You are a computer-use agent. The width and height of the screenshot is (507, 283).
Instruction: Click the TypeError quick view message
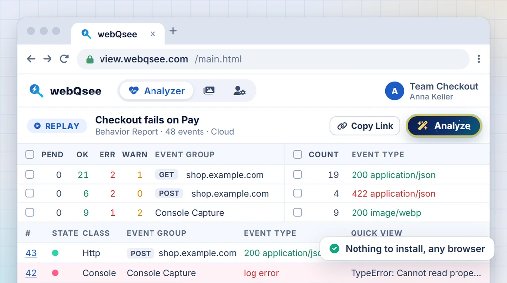(416, 273)
